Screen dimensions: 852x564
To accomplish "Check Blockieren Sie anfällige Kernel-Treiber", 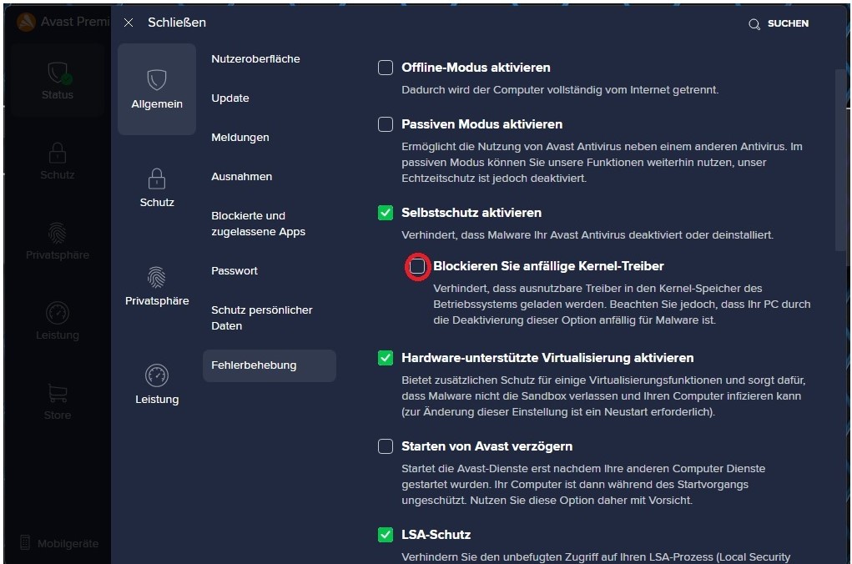I will pyautogui.click(x=417, y=266).
